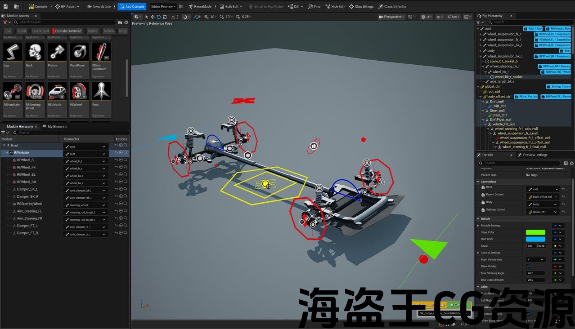575x329 pixels.
Task: Click the Save asset icon in toolbar
Action: tap(5, 6)
